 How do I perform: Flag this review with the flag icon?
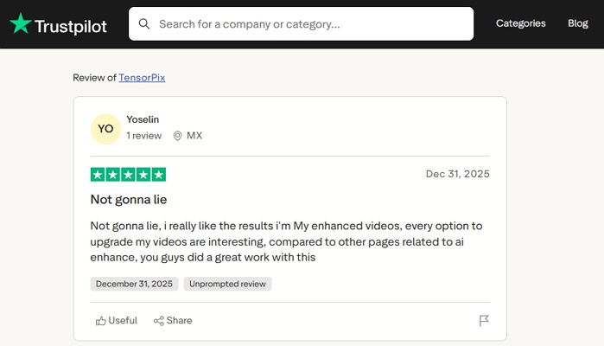[x=484, y=321]
